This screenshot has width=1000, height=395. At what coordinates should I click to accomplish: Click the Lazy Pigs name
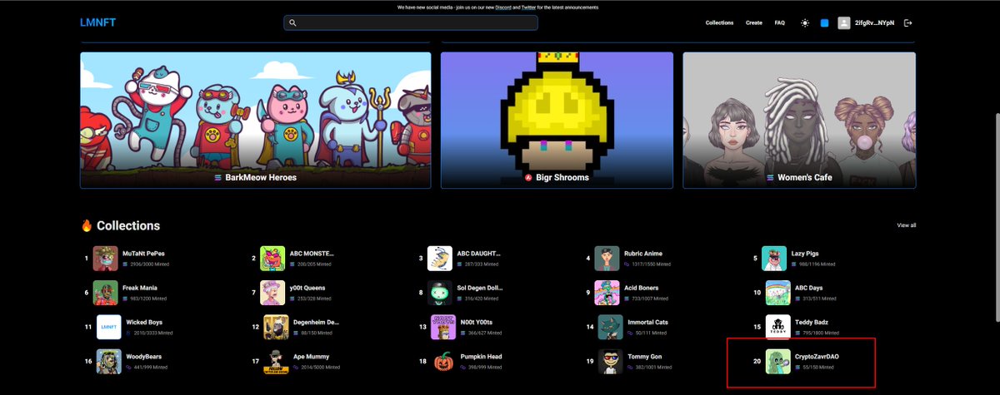coord(806,254)
